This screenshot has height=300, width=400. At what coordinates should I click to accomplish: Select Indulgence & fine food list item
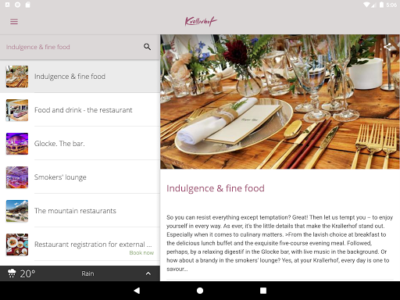(80, 77)
